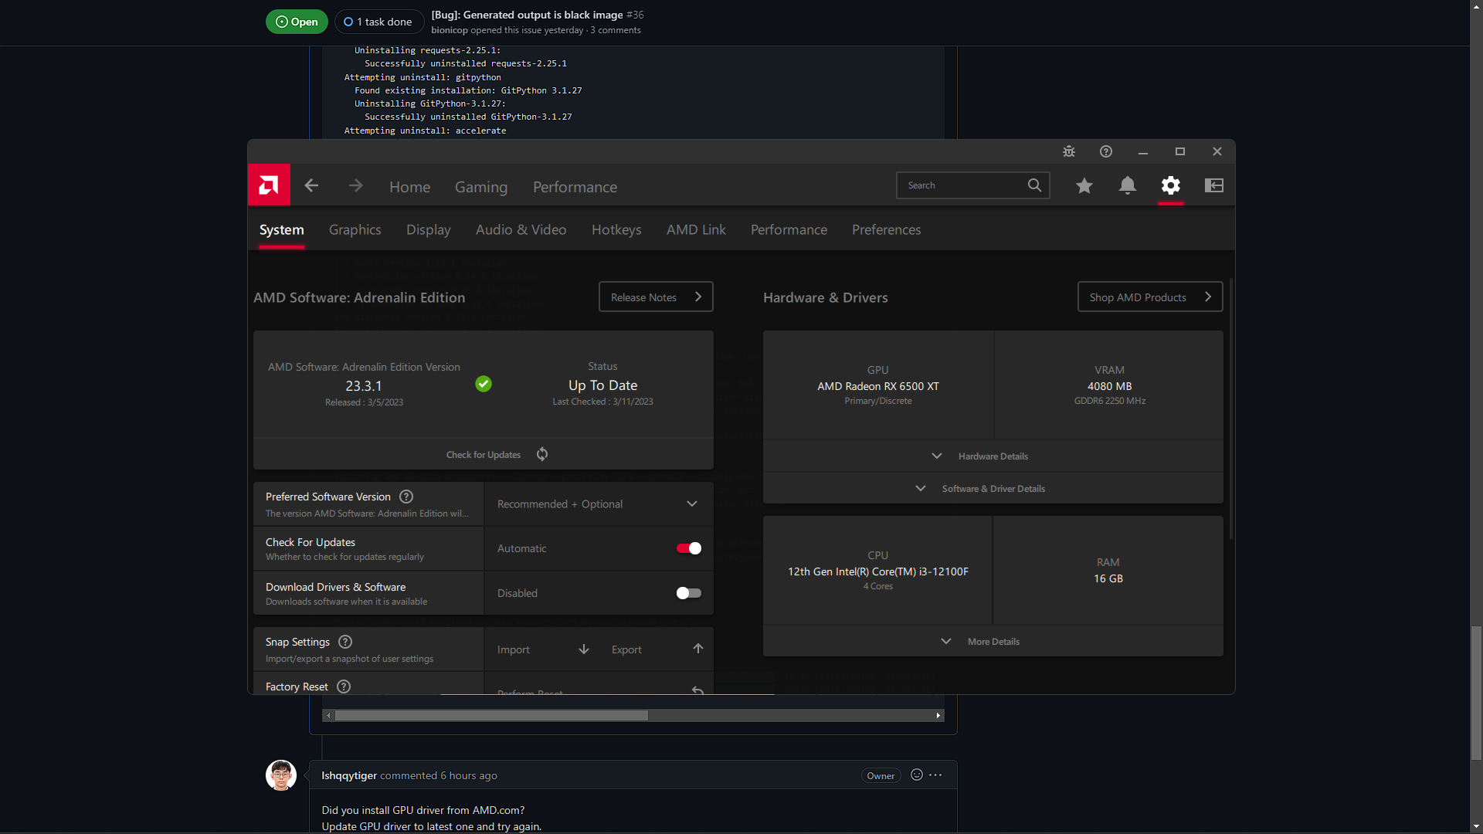Image resolution: width=1483 pixels, height=834 pixels.
Task: Click the settings gear icon
Action: (x=1171, y=186)
